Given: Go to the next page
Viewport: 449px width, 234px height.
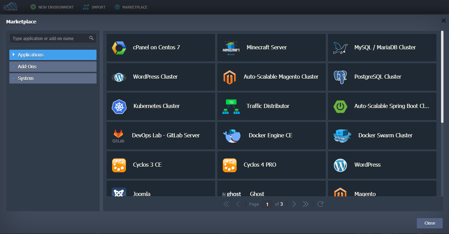Looking at the screenshot, I should pos(294,204).
